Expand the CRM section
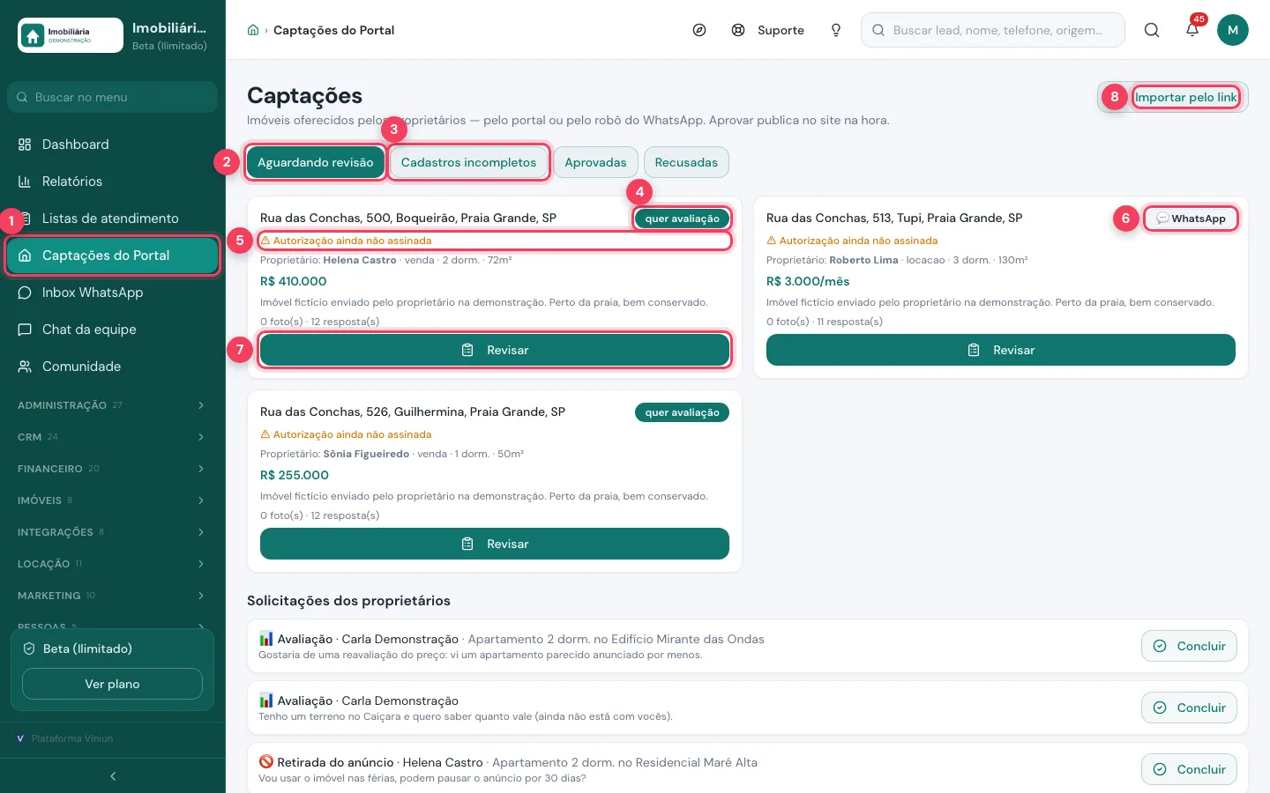This screenshot has width=1270, height=793. pyautogui.click(x=112, y=437)
